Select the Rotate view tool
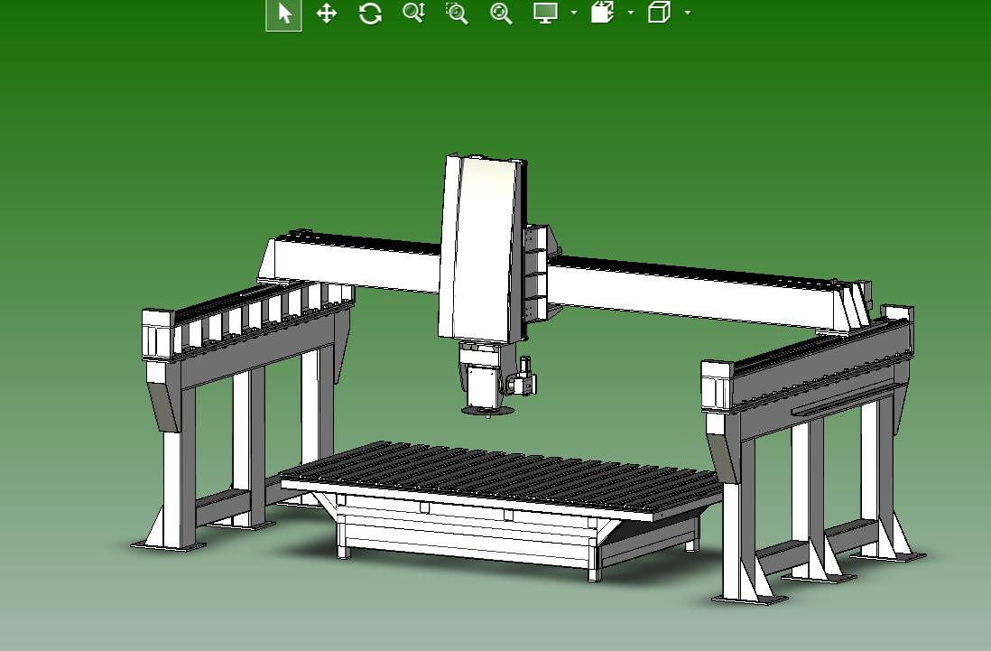This screenshot has width=991, height=651. (370, 14)
